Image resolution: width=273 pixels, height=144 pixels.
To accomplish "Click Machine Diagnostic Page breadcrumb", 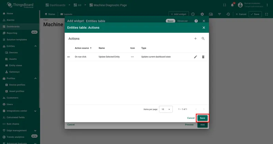I will (x=108, y=5).
